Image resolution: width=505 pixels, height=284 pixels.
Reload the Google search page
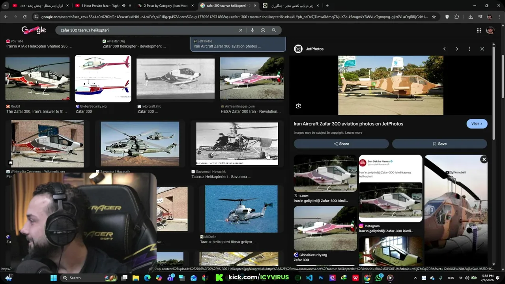point(24,17)
